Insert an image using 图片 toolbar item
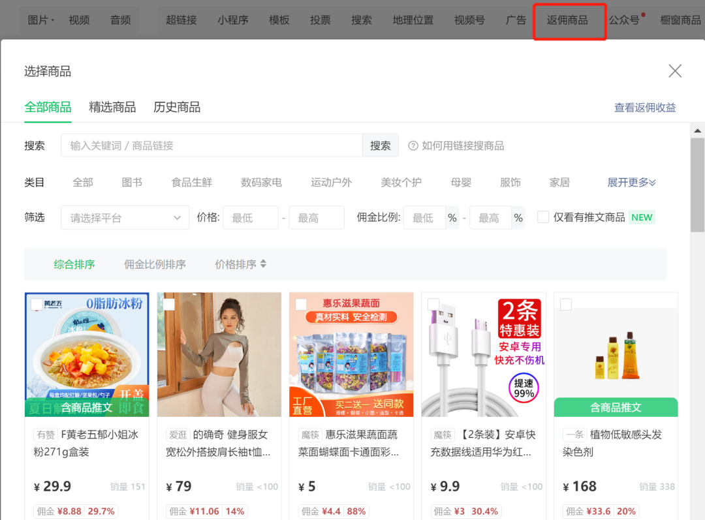The height and width of the screenshot is (520, 705). pos(39,20)
